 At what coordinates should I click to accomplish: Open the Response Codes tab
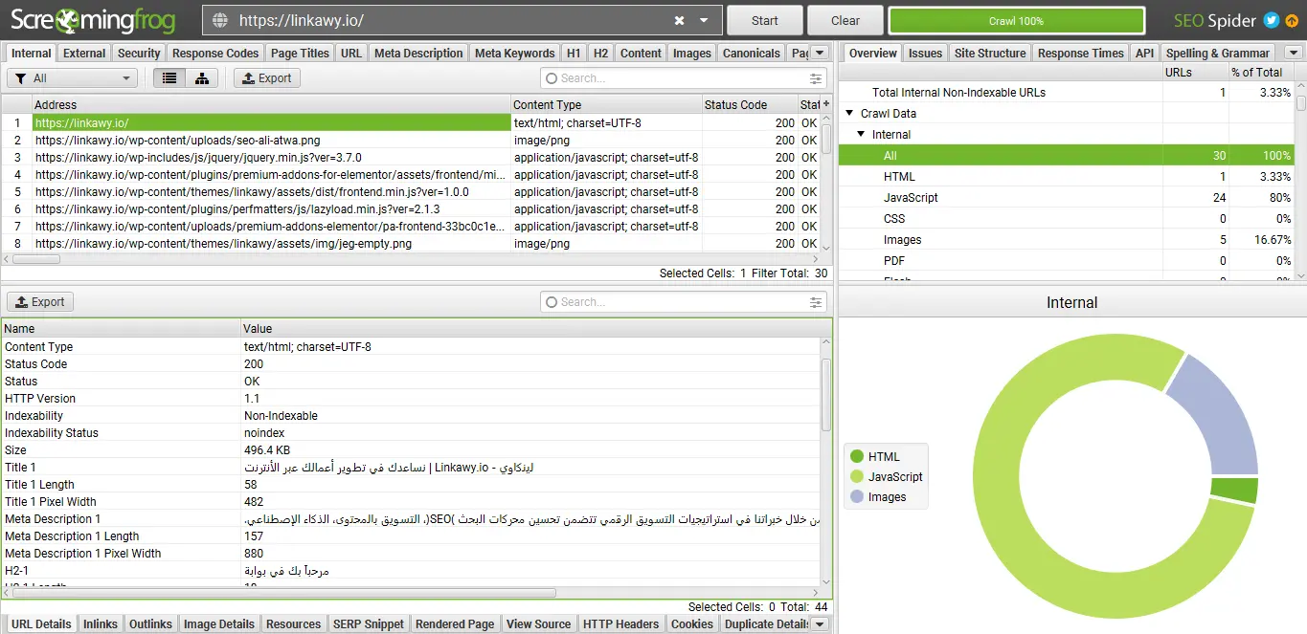[215, 53]
